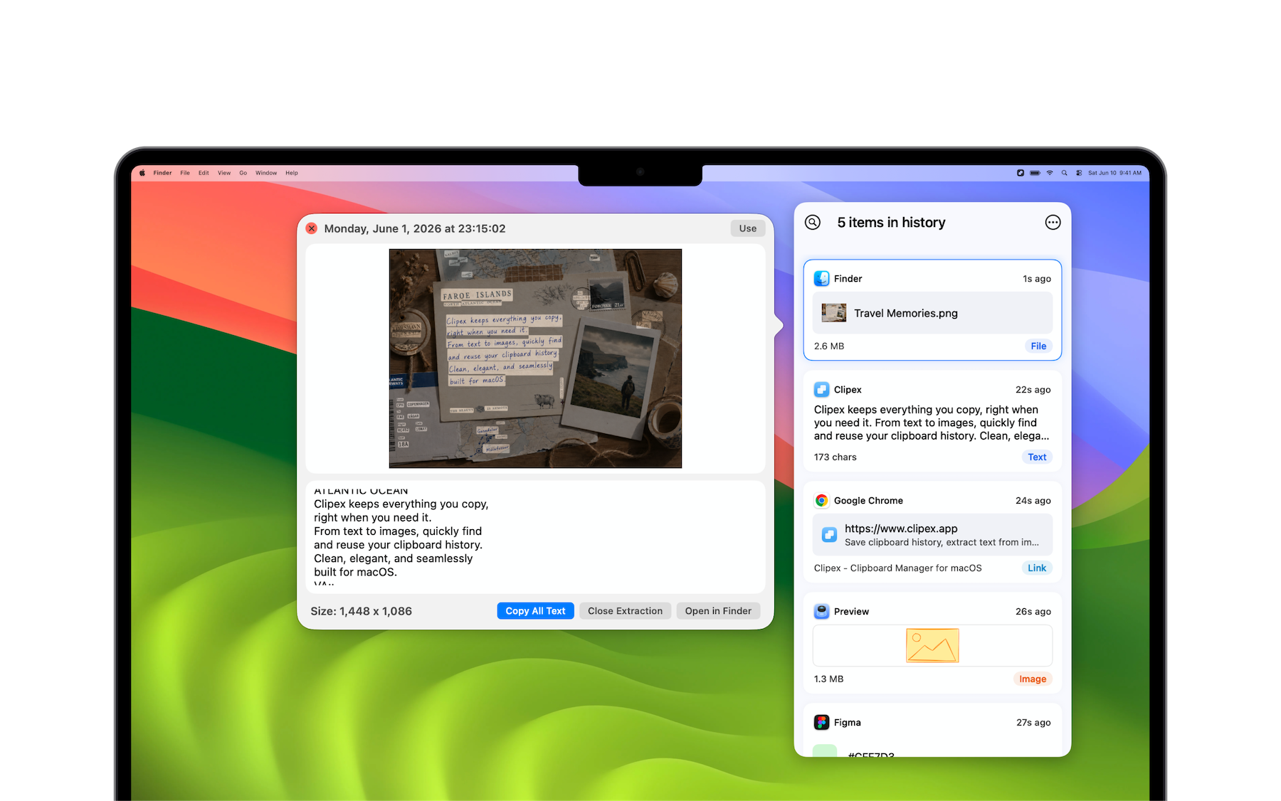Viewport: 1281px width, 801px height.
Task: Close the preview popover with the red button
Action: pos(312,228)
